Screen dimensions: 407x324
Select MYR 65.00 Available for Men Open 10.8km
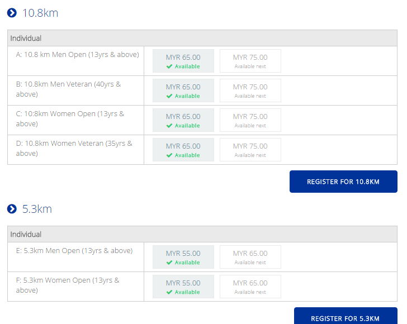click(183, 61)
